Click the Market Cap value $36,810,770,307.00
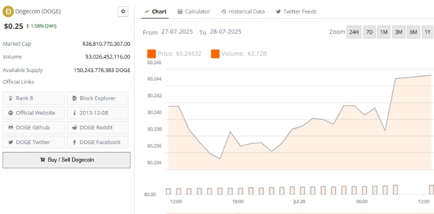Viewport: 434px width, 214px height. click(106, 44)
